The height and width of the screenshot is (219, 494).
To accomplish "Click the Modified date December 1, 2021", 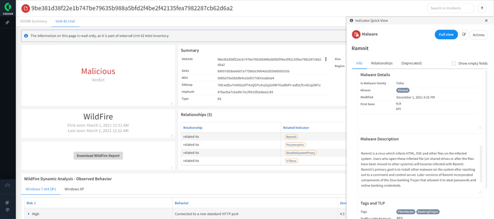I will click(416, 97).
